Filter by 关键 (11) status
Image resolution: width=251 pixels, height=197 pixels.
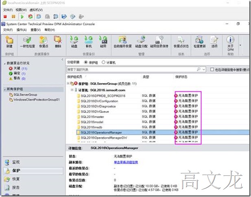tap(18, 68)
